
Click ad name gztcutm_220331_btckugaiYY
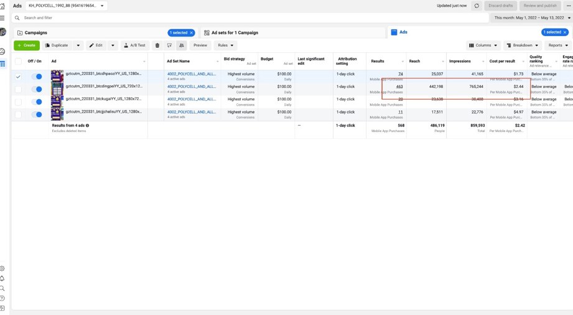[104, 99]
